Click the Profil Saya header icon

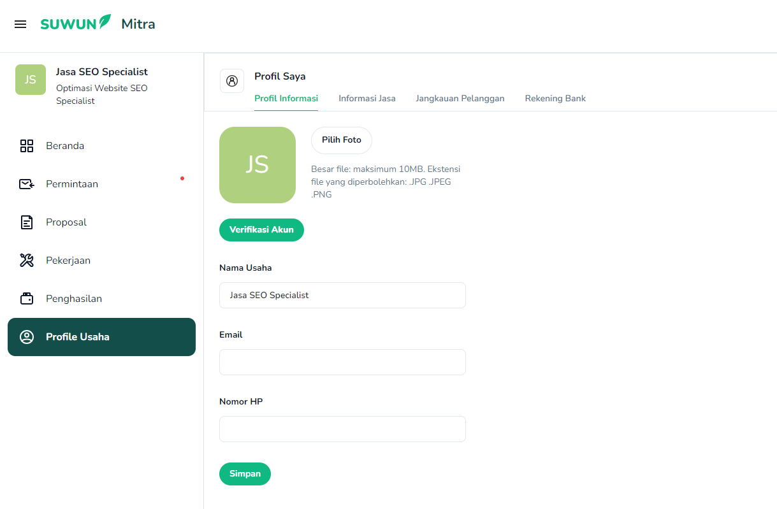232,81
